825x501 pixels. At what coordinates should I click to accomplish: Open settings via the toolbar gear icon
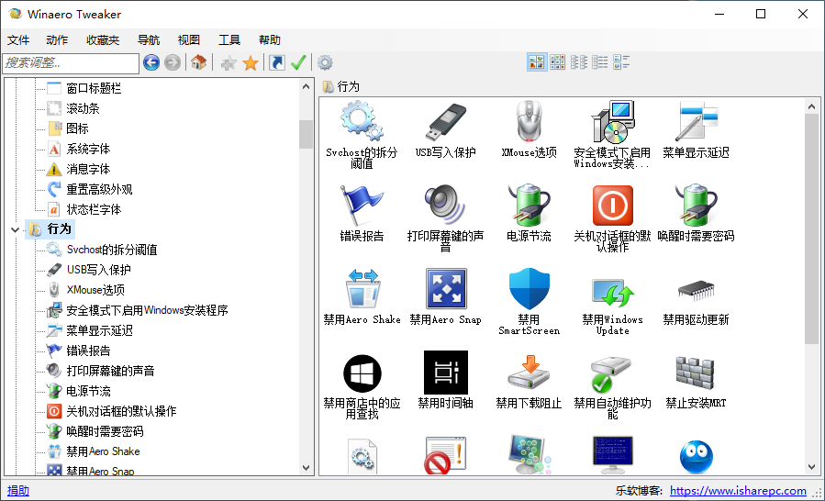point(325,62)
